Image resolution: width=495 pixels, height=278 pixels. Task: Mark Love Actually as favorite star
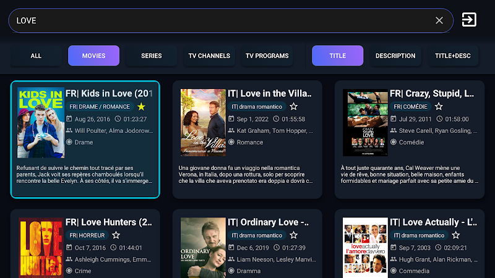coord(455,235)
